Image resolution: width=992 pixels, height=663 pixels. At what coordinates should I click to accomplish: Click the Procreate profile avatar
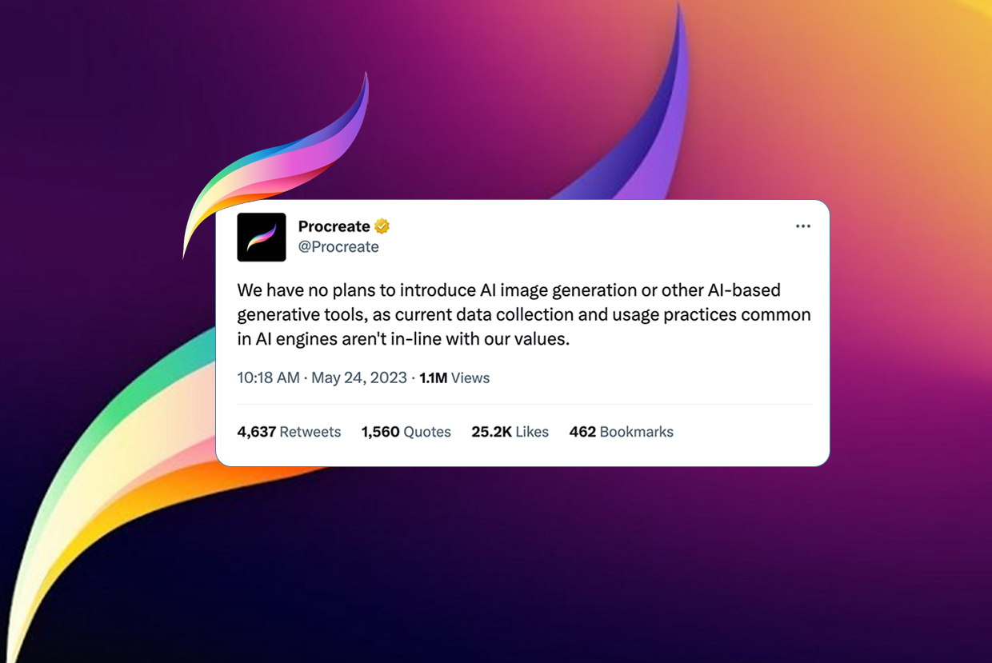click(x=262, y=238)
